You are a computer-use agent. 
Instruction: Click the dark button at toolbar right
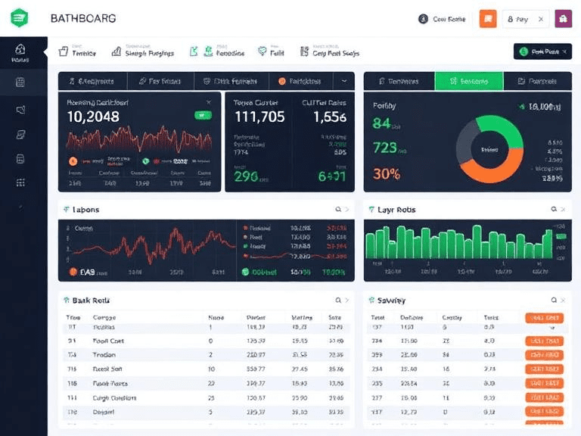click(x=542, y=51)
